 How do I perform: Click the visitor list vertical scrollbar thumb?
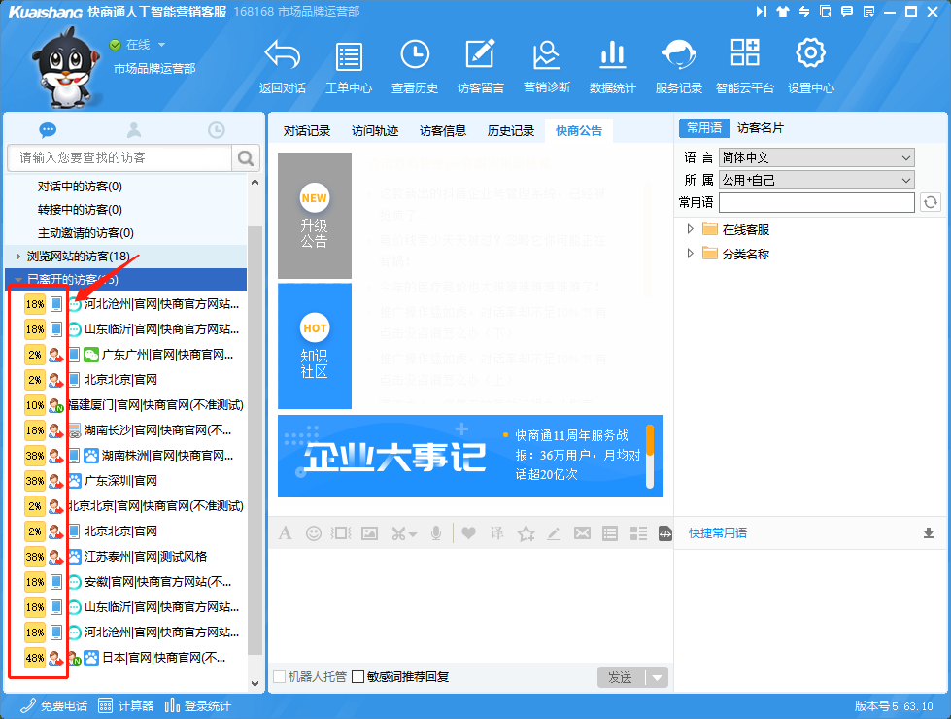tap(255, 440)
